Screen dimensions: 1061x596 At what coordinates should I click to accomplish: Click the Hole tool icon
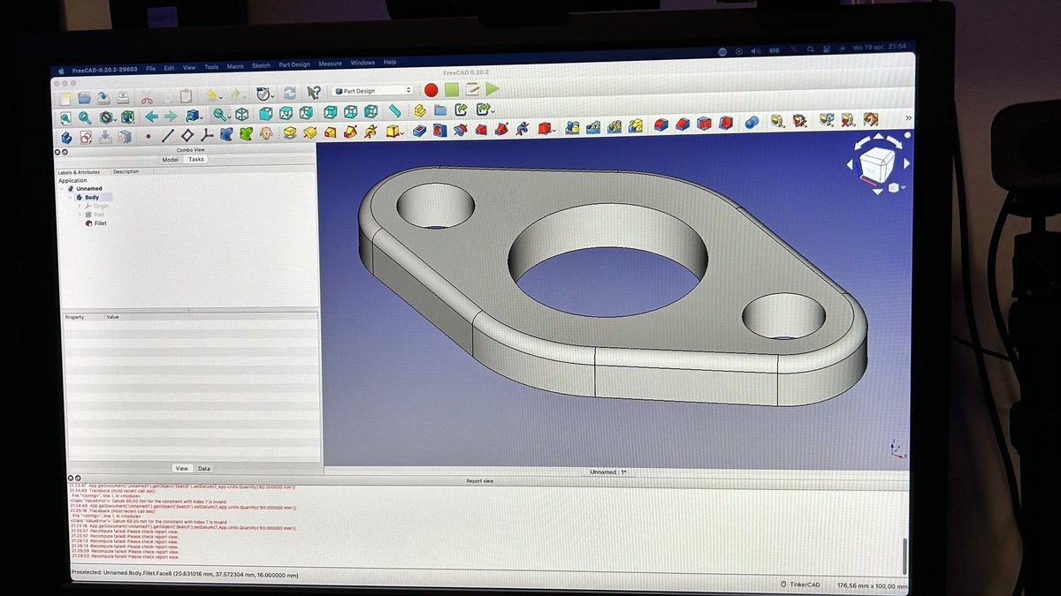[439, 130]
